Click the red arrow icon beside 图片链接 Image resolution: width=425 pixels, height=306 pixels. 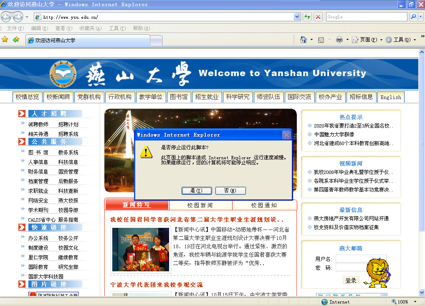point(22,284)
